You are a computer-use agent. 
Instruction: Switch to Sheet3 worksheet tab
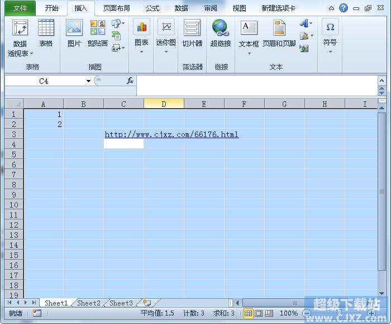121,303
